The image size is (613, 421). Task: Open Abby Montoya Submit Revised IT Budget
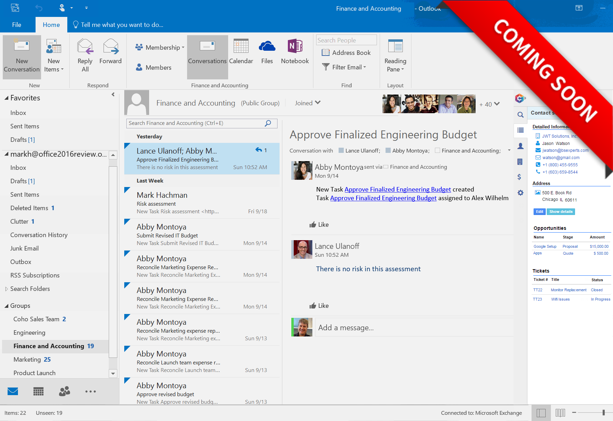(x=202, y=235)
